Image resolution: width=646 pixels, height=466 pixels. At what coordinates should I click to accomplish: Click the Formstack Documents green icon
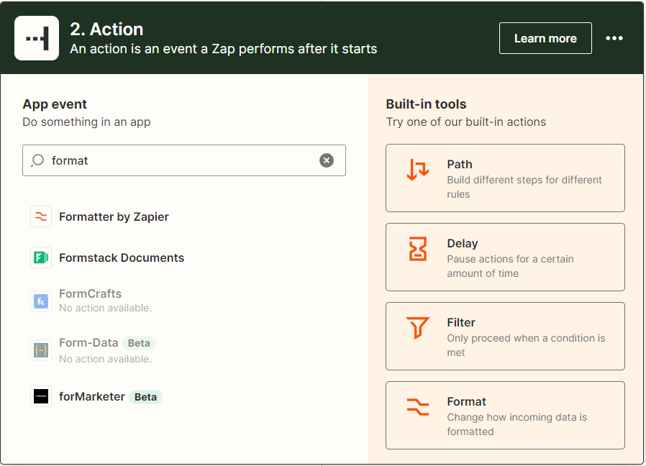pyautogui.click(x=41, y=257)
